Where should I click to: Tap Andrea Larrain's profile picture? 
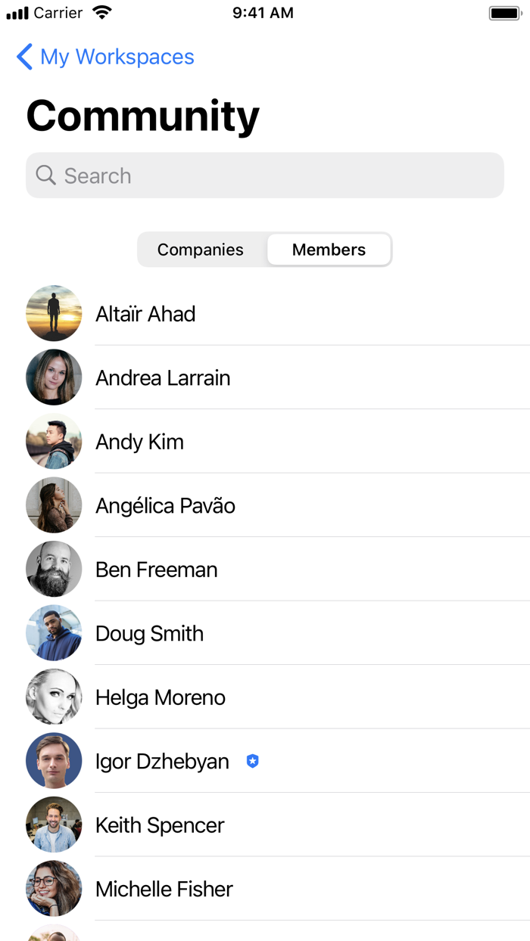tap(54, 377)
